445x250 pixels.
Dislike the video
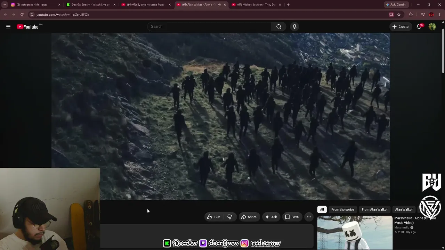(x=230, y=217)
